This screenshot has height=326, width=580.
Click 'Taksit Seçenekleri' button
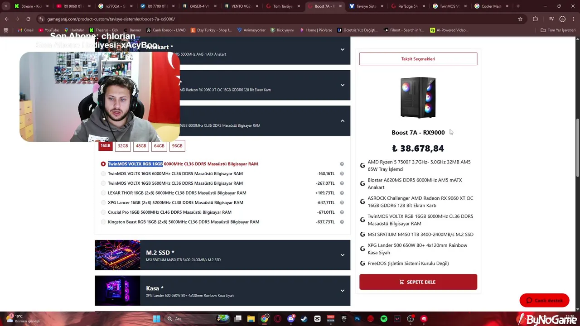tap(418, 59)
